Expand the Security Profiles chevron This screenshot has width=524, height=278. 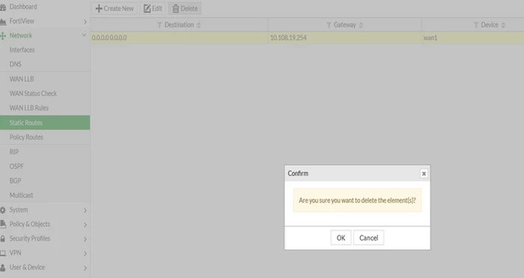click(85, 239)
